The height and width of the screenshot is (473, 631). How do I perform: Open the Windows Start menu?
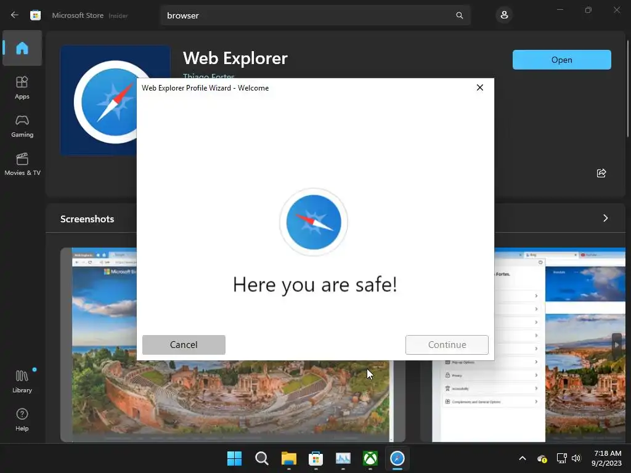pyautogui.click(x=234, y=458)
